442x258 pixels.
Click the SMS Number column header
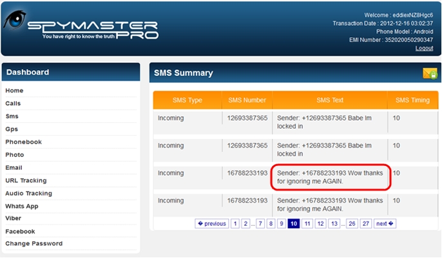click(x=247, y=100)
